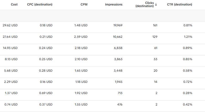205x112 pixels.
Task: Select clicks value 2 in 713 impressions row
Action: [x=156, y=93]
